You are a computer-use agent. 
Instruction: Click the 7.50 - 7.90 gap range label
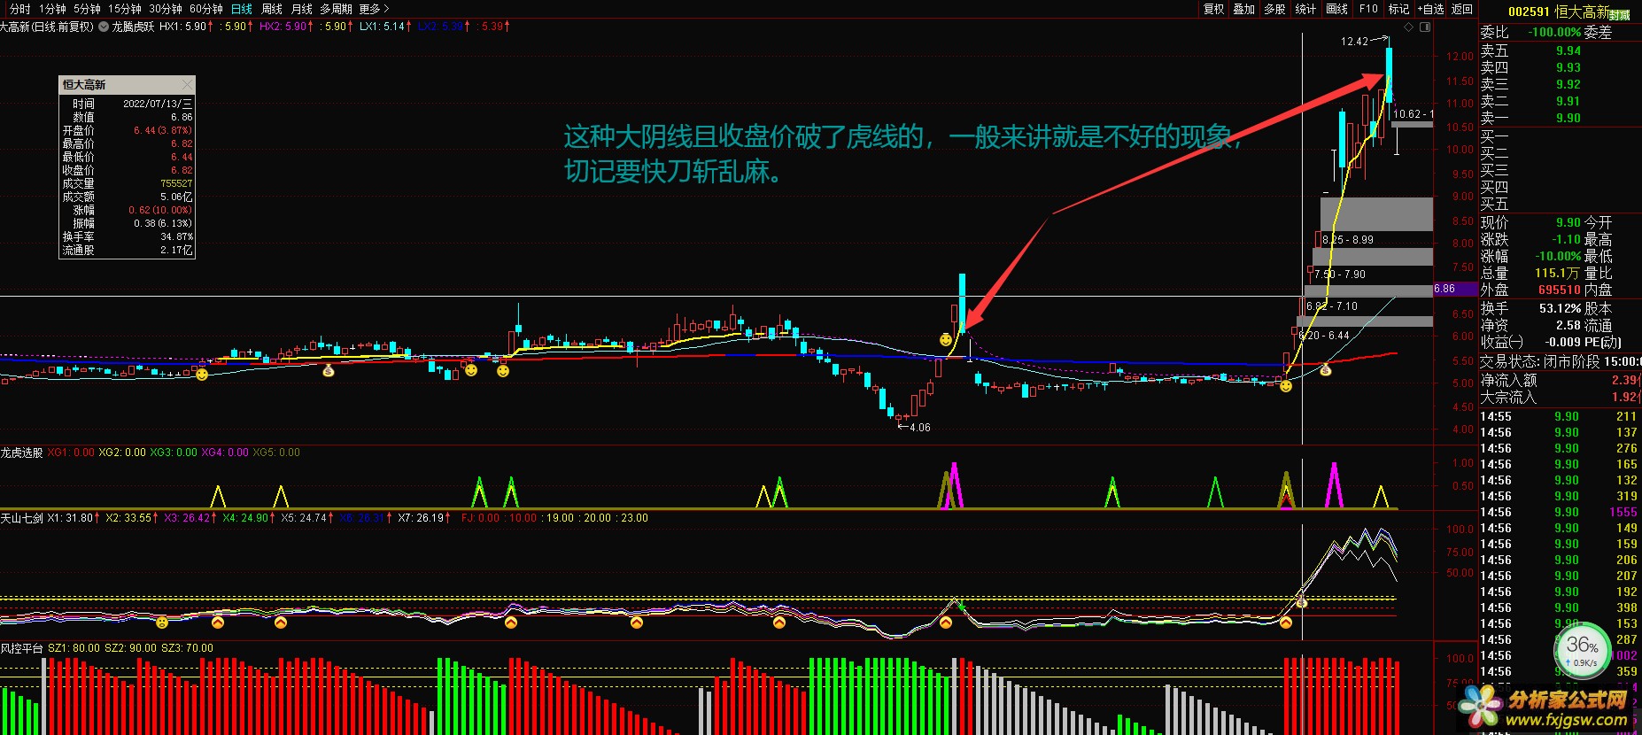pos(1340,275)
